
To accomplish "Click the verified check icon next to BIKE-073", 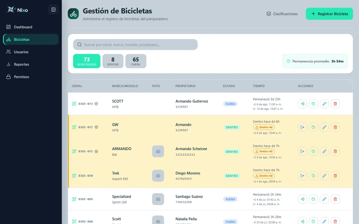I will (96, 104).
